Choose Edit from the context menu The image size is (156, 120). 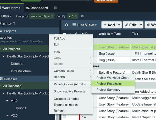click(71, 44)
